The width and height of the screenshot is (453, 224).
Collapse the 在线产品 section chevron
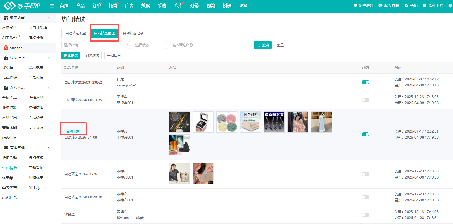[x=49, y=88]
